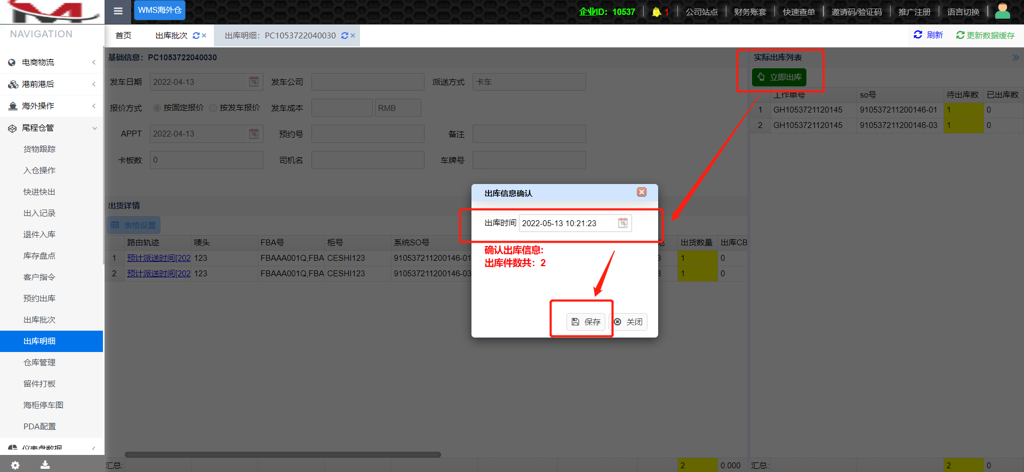Image resolution: width=1024 pixels, height=472 pixels.
Task: Close the 出库明细 PC1053722040030 tab
Action: coord(353,36)
